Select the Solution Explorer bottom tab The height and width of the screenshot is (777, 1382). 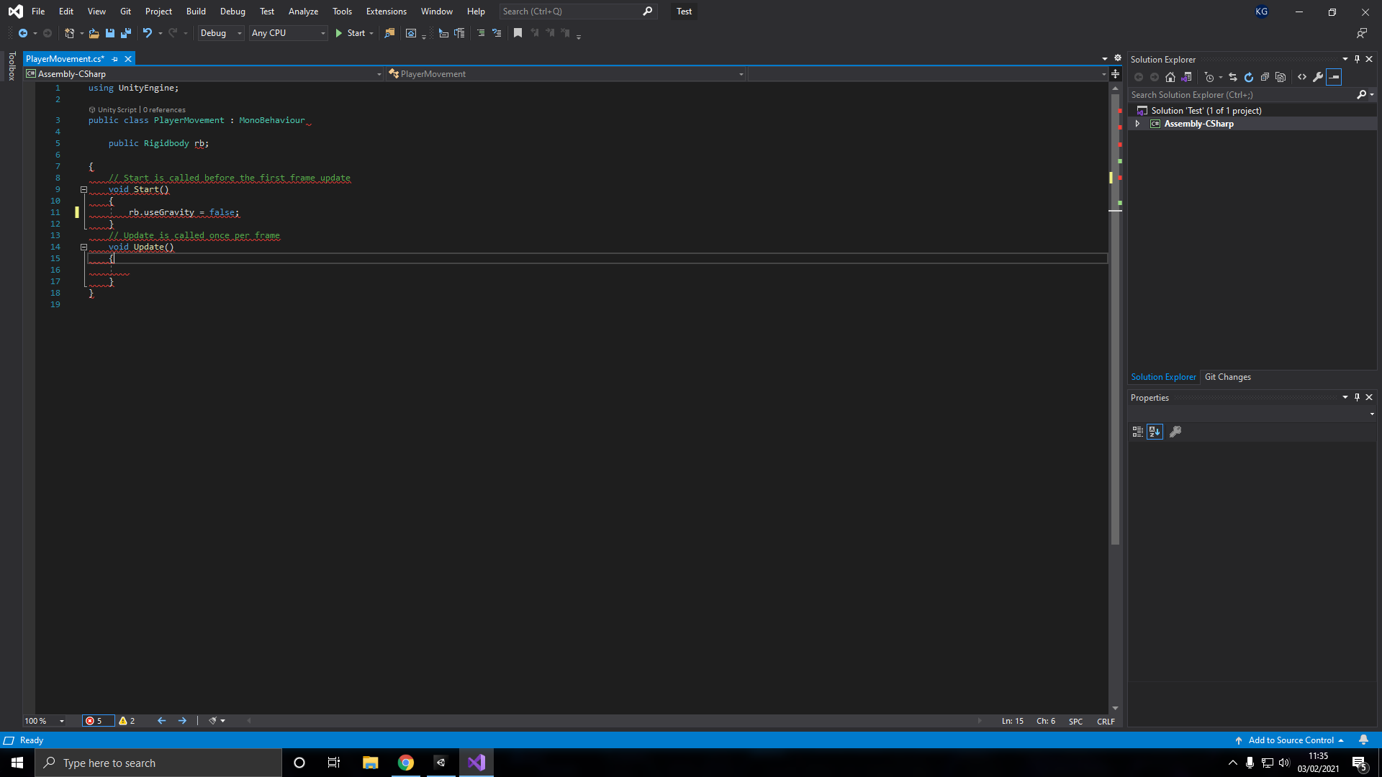pos(1163,377)
